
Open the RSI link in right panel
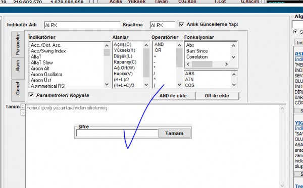pos(299,54)
